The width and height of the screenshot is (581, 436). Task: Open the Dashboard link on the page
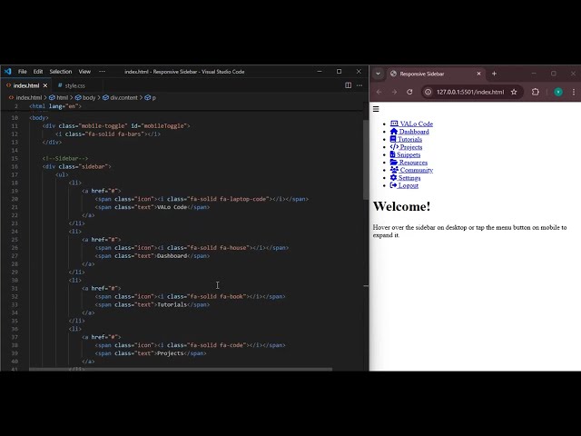tap(409, 132)
